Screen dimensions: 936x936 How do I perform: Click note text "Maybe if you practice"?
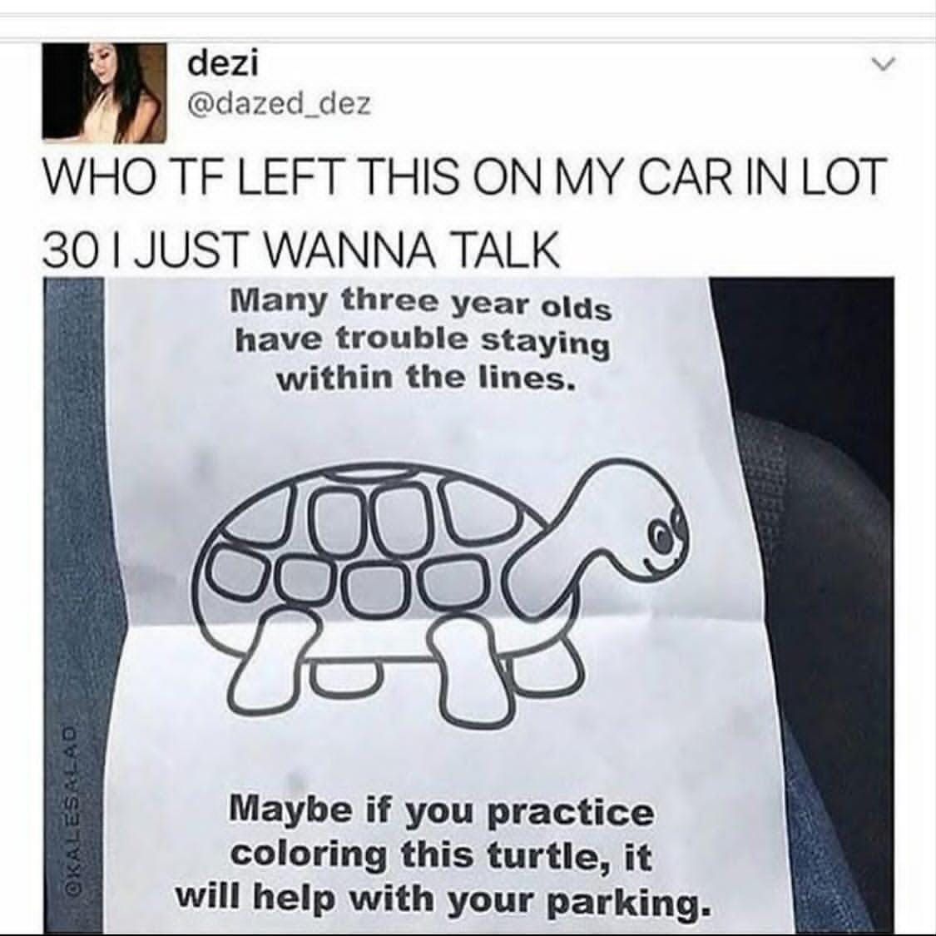(442, 812)
